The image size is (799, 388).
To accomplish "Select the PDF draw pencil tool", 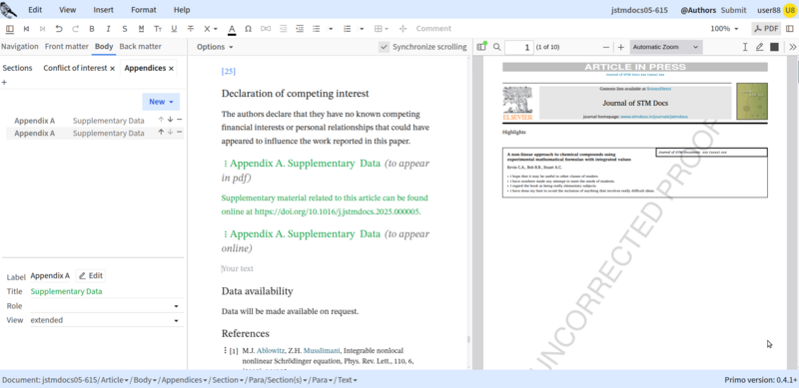I will pos(760,47).
